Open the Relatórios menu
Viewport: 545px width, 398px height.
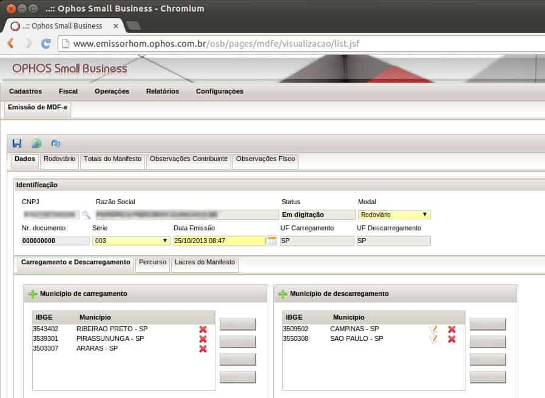click(163, 91)
